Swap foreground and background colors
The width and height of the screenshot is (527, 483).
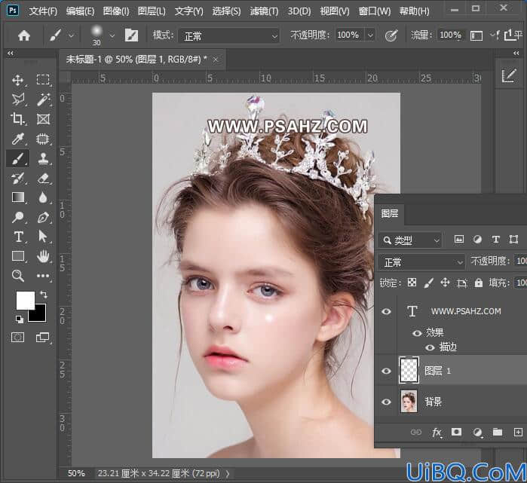click(44, 295)
